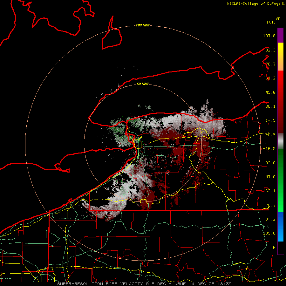Click the -16.5 velocity scale value
Screen dimensions: 286x286
tap(269, 149)
